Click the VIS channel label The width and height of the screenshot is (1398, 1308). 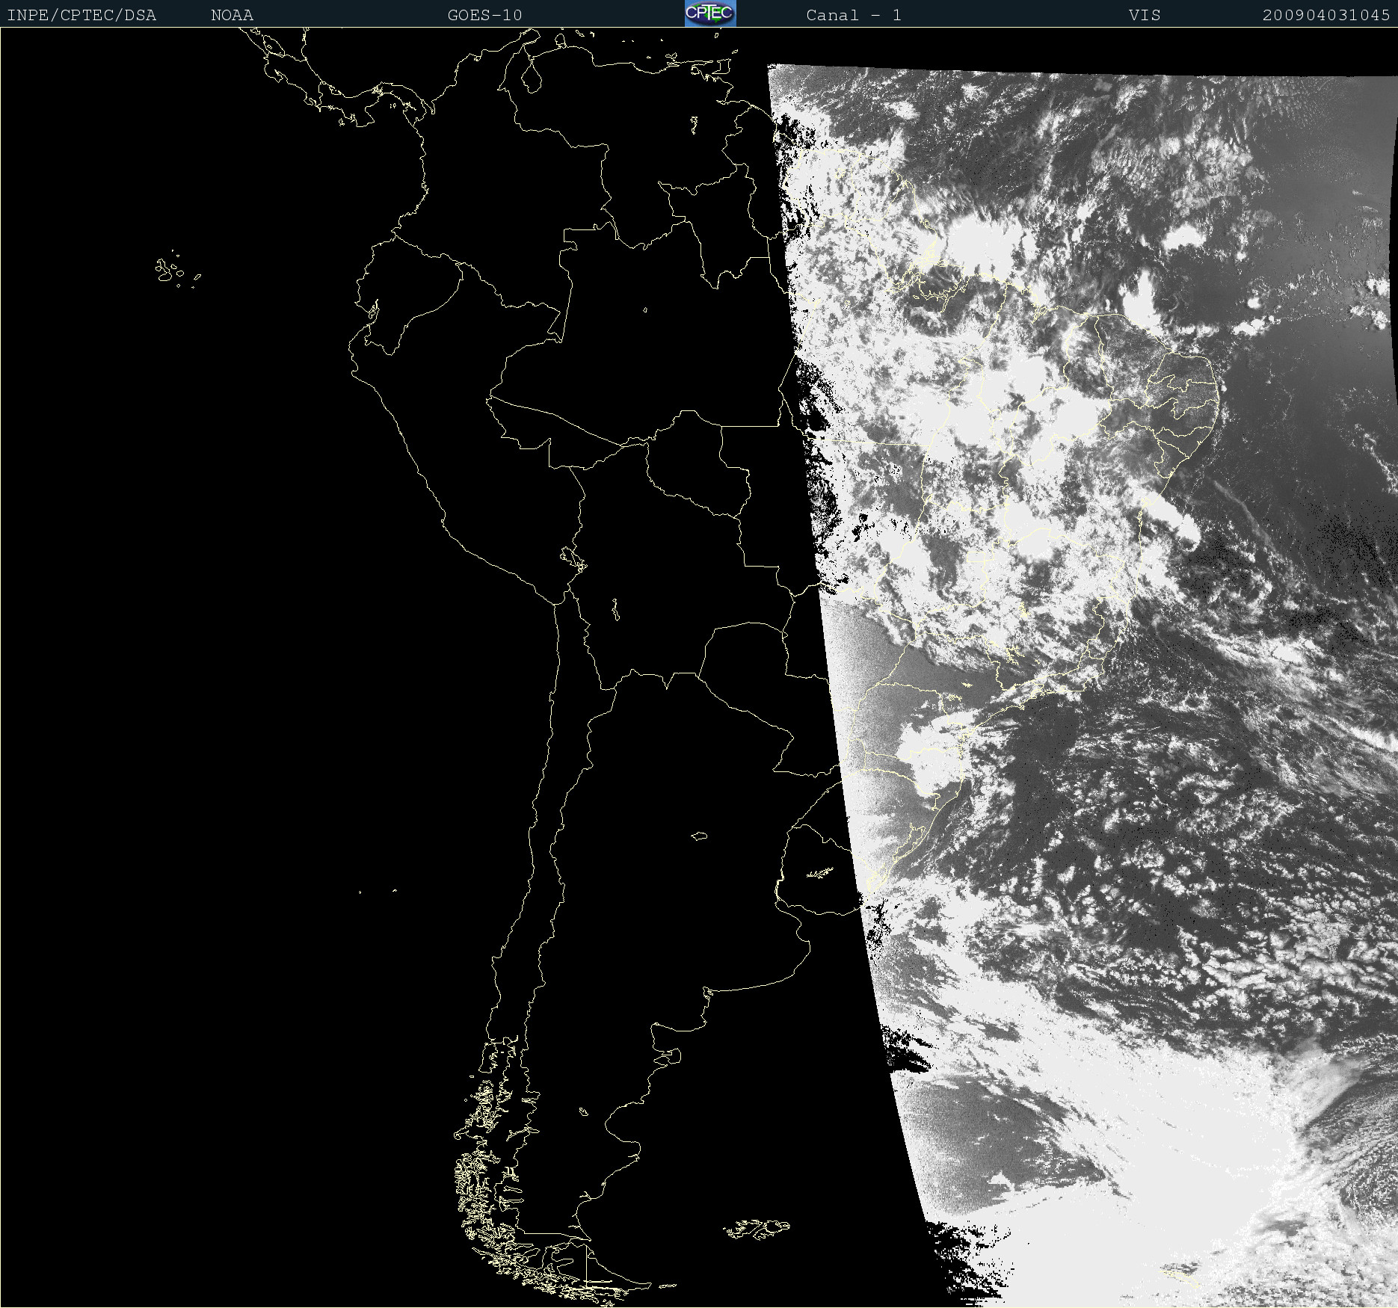[x=1145, y=15]
